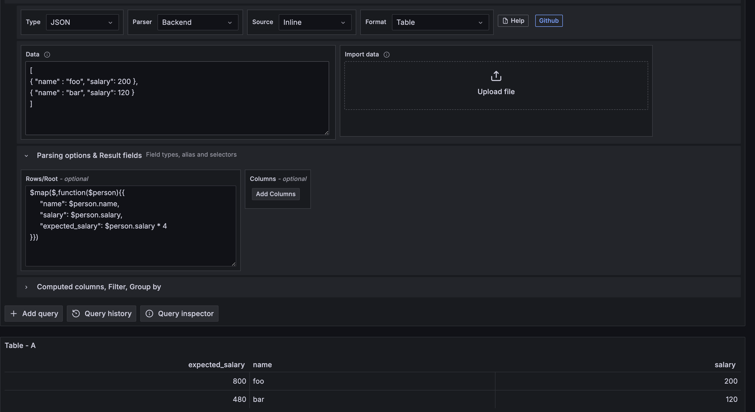Click the salary column header
Screen dimensions: 755x412
(725, 364)
